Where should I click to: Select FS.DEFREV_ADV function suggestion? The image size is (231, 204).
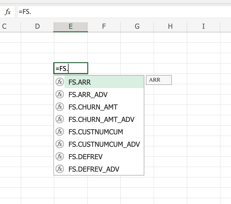[x=99, y=169]
